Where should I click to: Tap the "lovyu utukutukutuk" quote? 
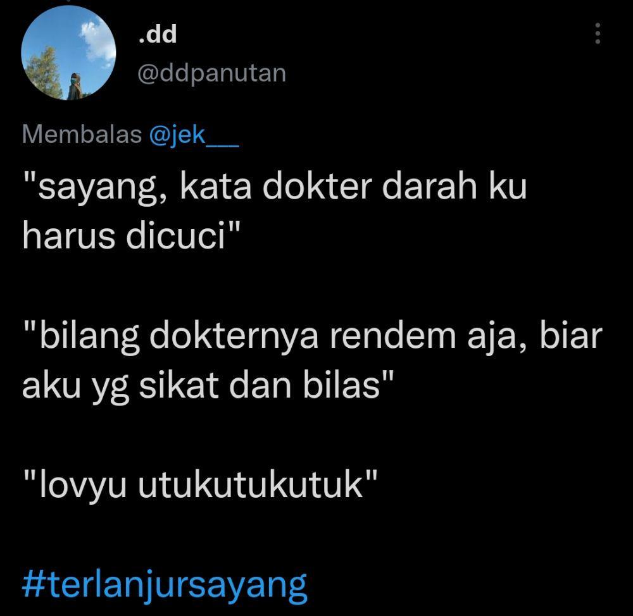point(201,484)
